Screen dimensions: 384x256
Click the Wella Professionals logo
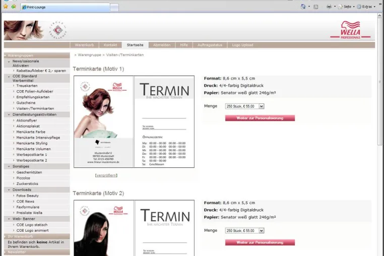click(350, 30)
